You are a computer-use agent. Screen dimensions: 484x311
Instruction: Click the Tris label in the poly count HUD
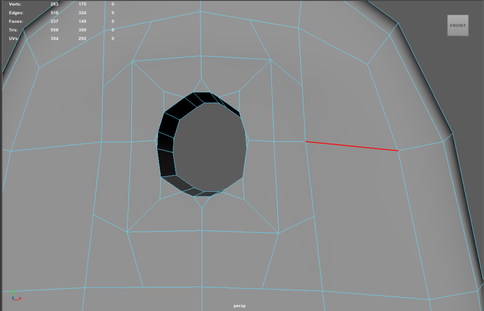13,30
